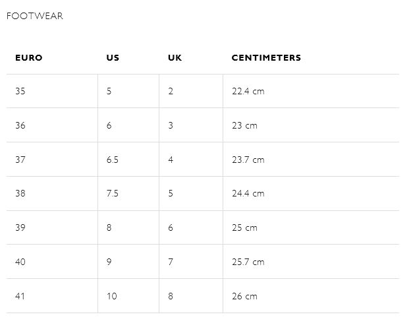The image size is (411, 329).
Task: Select the 22.4 cm cell
Action: tap(248, 91)
